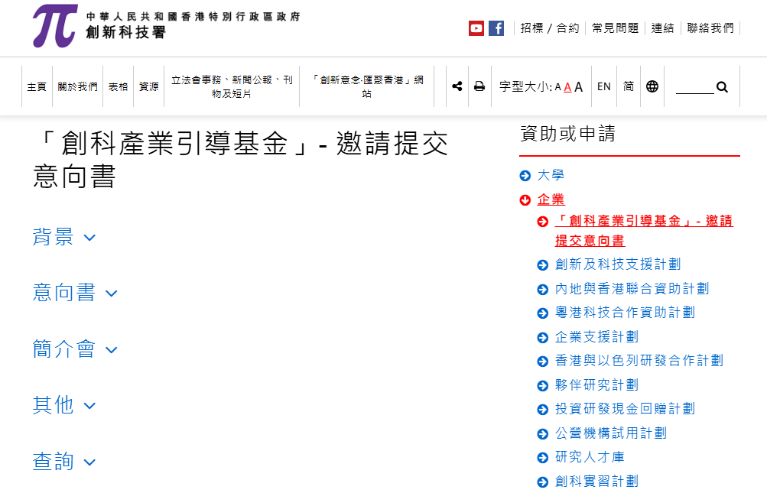Viewport: 767px width, 493px height.
Task: Switch language to EN
Action: click(604, 86)
